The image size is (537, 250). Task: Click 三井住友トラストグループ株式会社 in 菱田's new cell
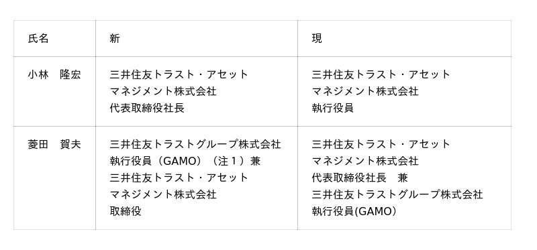tap(195, 144)
